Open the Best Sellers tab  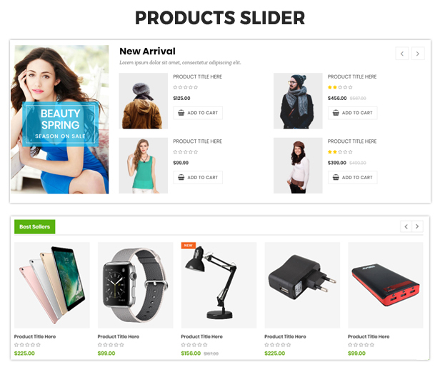click(x=35, y=226)
